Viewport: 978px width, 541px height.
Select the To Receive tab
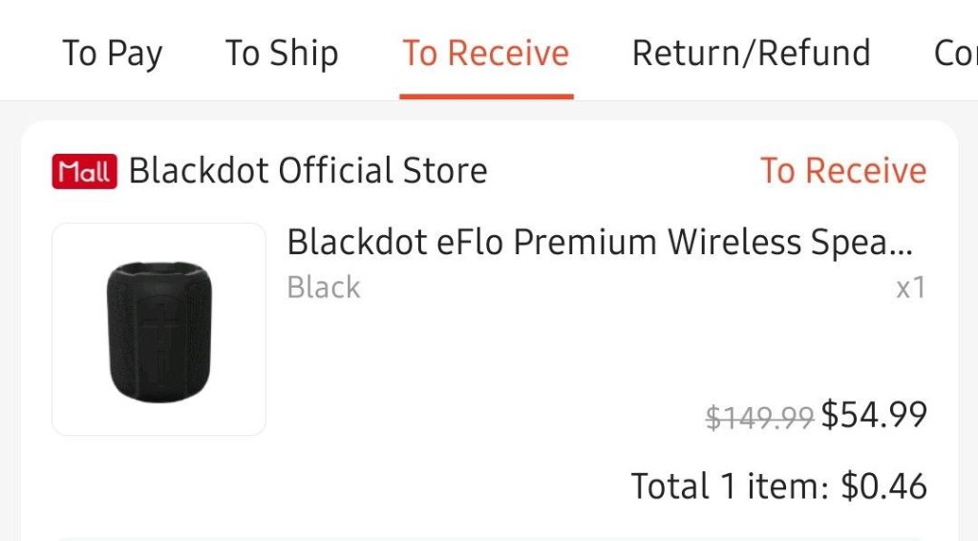point(485,53)
